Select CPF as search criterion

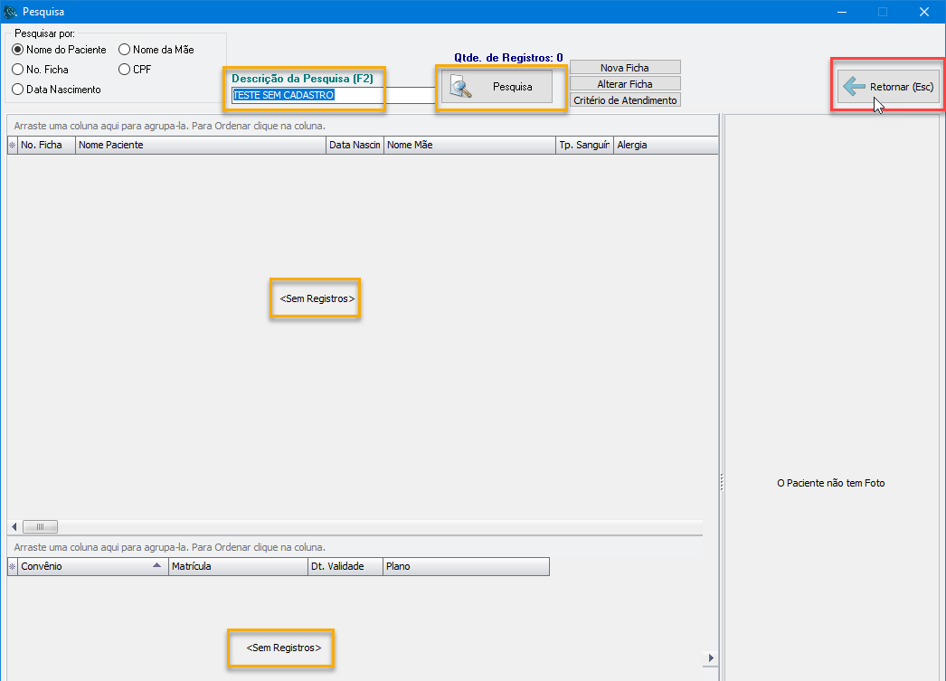pyautogui.click(x=125, y=69)
